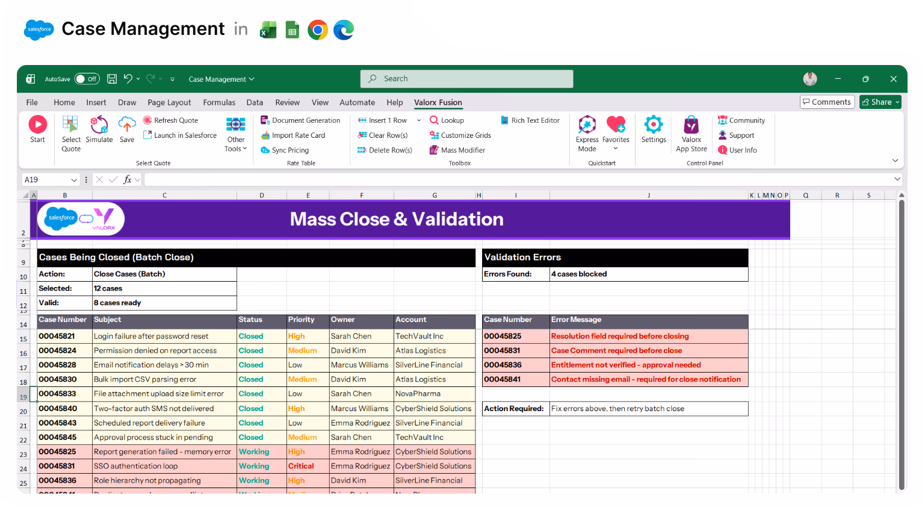Run the Mass Modifier tool
The width and height of the screenshot is (922, 508).
[x=457, y=150]
